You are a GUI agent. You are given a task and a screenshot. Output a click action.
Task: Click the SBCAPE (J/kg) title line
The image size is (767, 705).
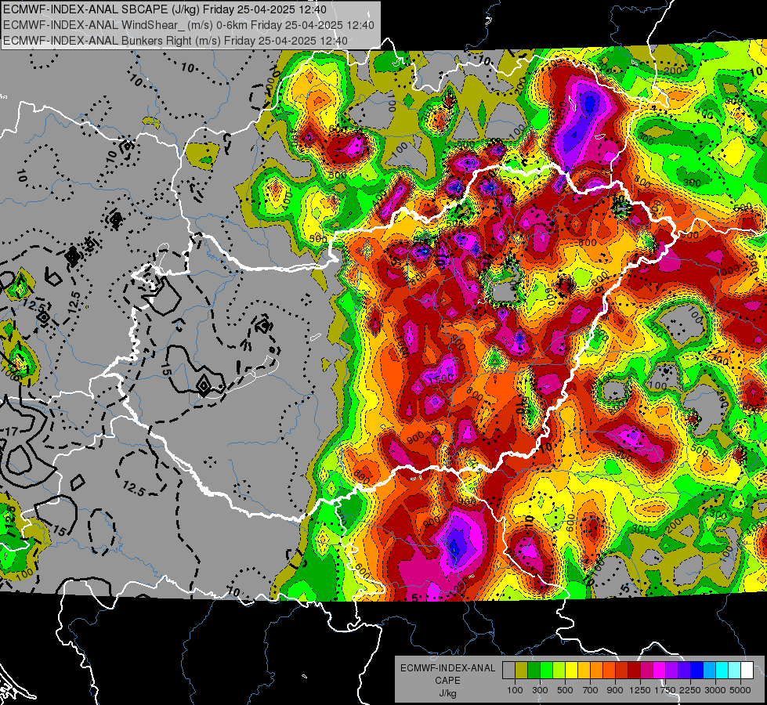165,9
